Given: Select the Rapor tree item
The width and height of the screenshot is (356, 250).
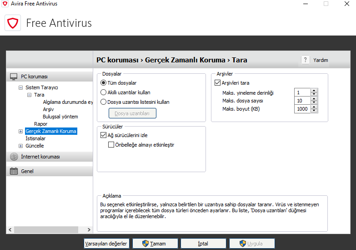Looking at the screenshot, I should coord(40,124).
